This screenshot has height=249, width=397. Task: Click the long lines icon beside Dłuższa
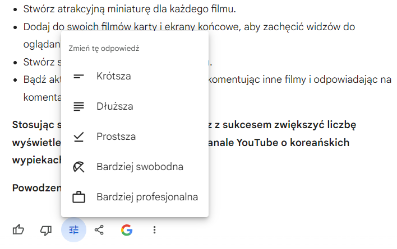79,106
